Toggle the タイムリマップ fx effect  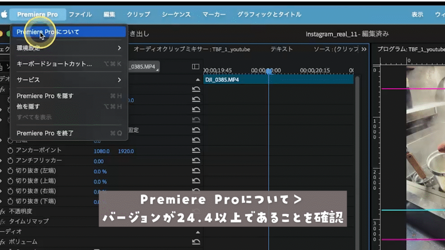click(x=3, y=221)
